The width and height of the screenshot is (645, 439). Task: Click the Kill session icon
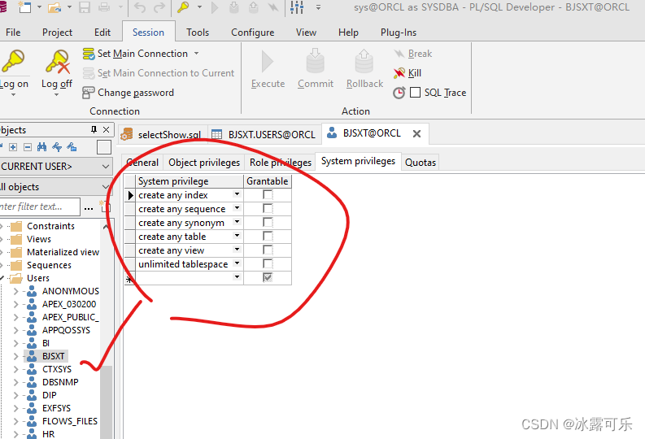pyautogui.click(x=399, y=73)
